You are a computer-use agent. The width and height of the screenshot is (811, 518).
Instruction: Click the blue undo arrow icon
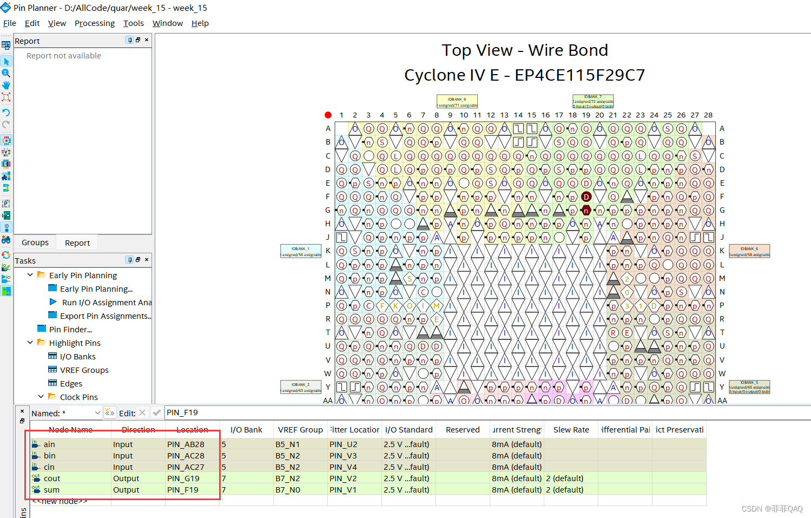click(x=6, y=113)
